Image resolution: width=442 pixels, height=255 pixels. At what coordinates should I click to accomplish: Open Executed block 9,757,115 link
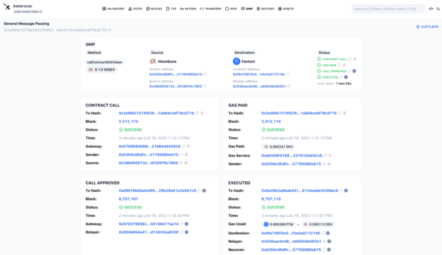271,199
